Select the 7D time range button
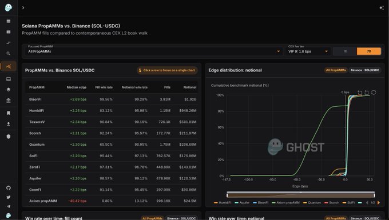The image size is (389, 220). click(x=369, y=51)
